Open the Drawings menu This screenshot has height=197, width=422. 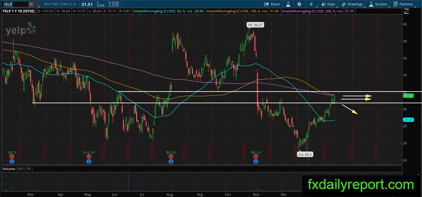tap(352, 4)
